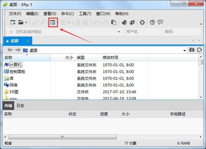Image resolution: width=206 pixels, height=149 pixels.
Task: Click the 用户名 input field
Action: 143,32
